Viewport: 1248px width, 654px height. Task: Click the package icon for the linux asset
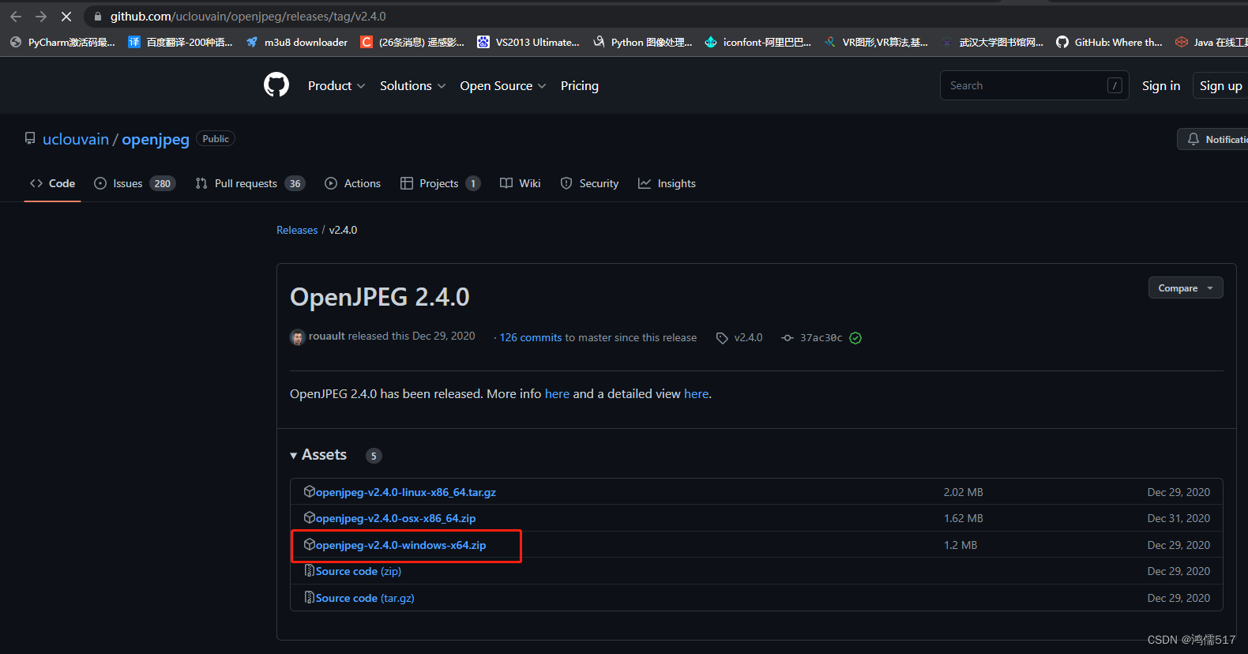310,491
